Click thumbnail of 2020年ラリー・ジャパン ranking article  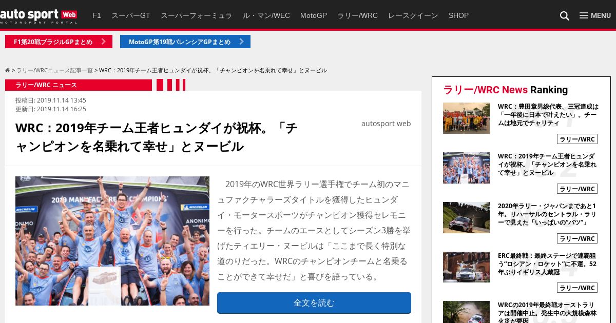click(466, 217)
